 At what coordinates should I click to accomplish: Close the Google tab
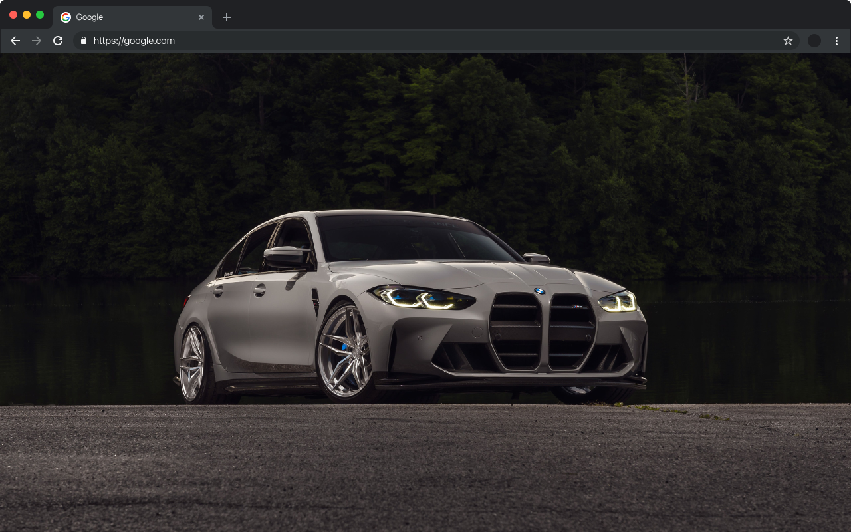pos(201,17)
